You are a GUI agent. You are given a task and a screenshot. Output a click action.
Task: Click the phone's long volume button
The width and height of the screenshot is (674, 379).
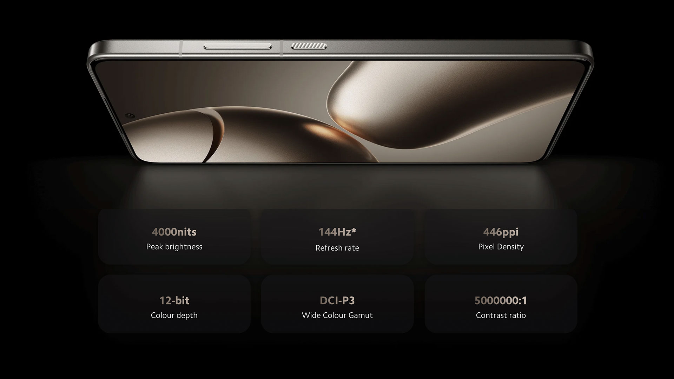pyautogui.click(x=238, y=46)
